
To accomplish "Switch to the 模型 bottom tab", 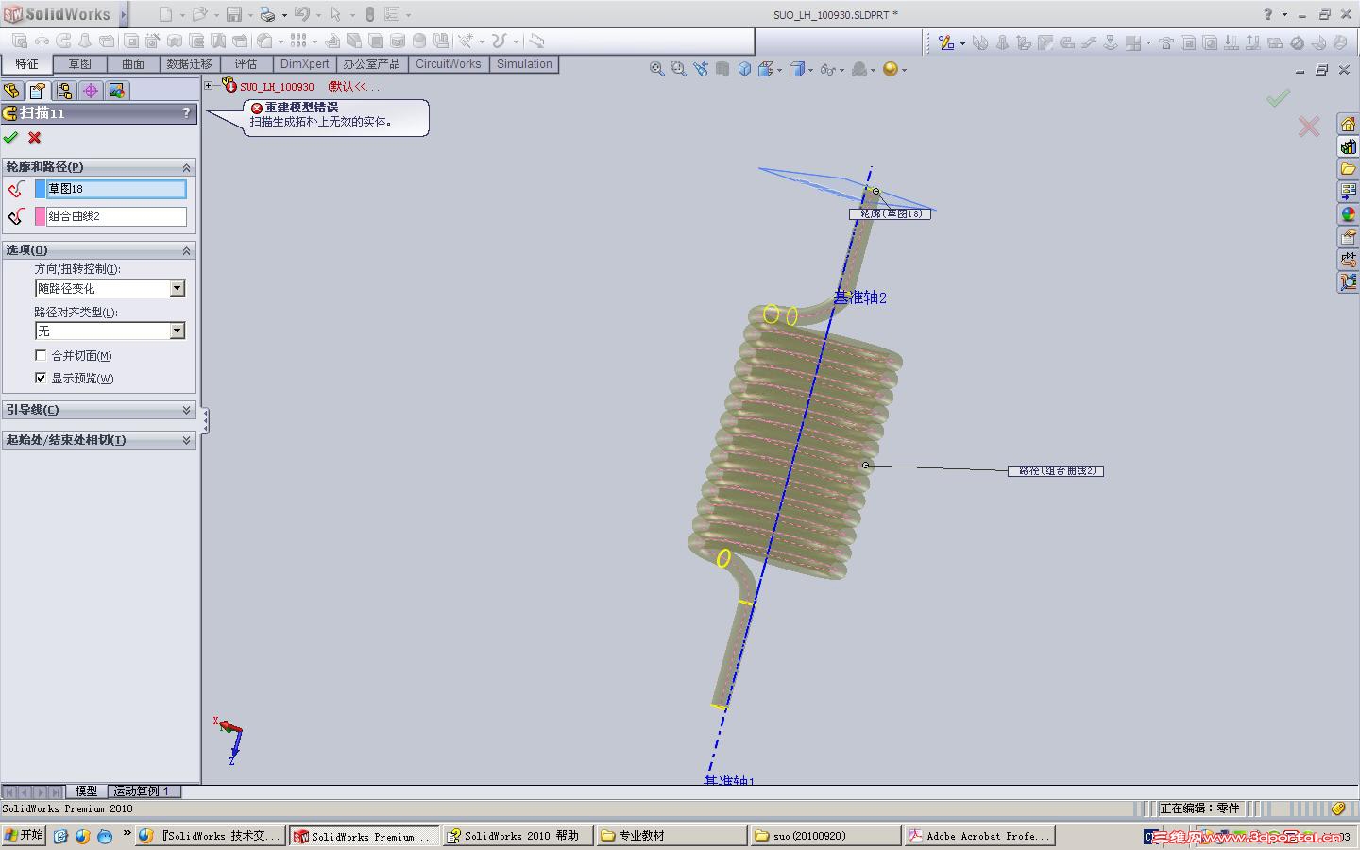I will (86, 791).
